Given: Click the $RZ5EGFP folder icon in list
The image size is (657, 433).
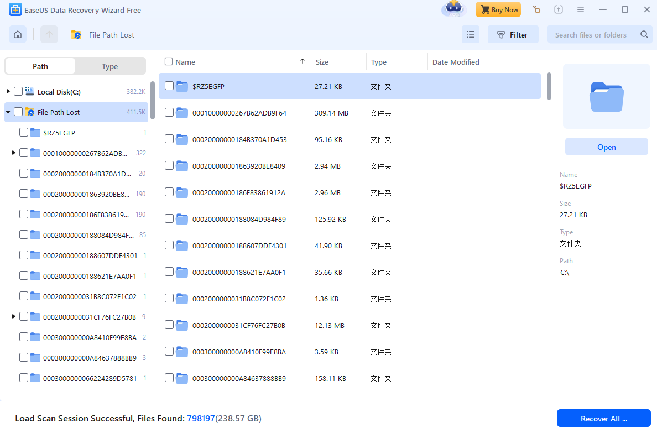Looking at the screenshot, I should 182,86.
